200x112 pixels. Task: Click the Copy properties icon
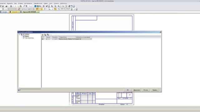[x=24, y=6]
